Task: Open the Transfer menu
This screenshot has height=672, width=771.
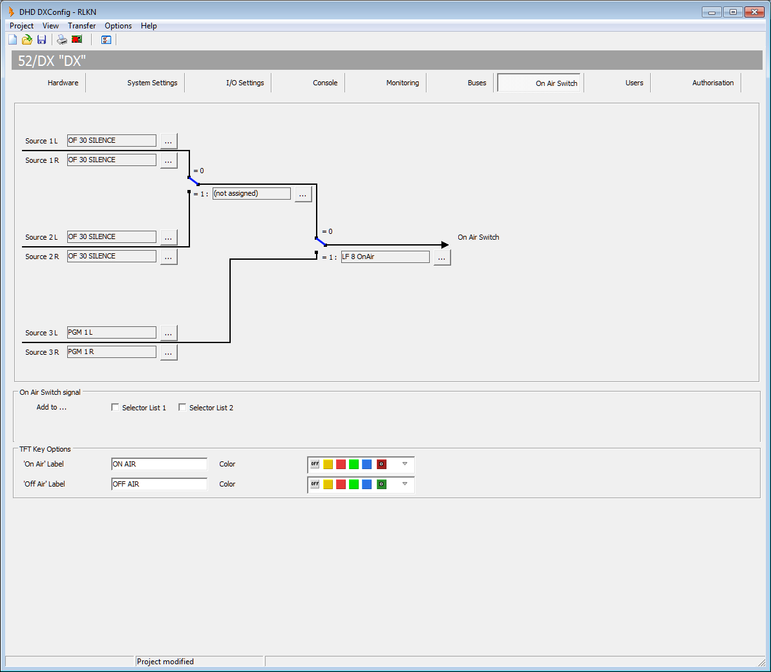Action: (x=81, y=26)
